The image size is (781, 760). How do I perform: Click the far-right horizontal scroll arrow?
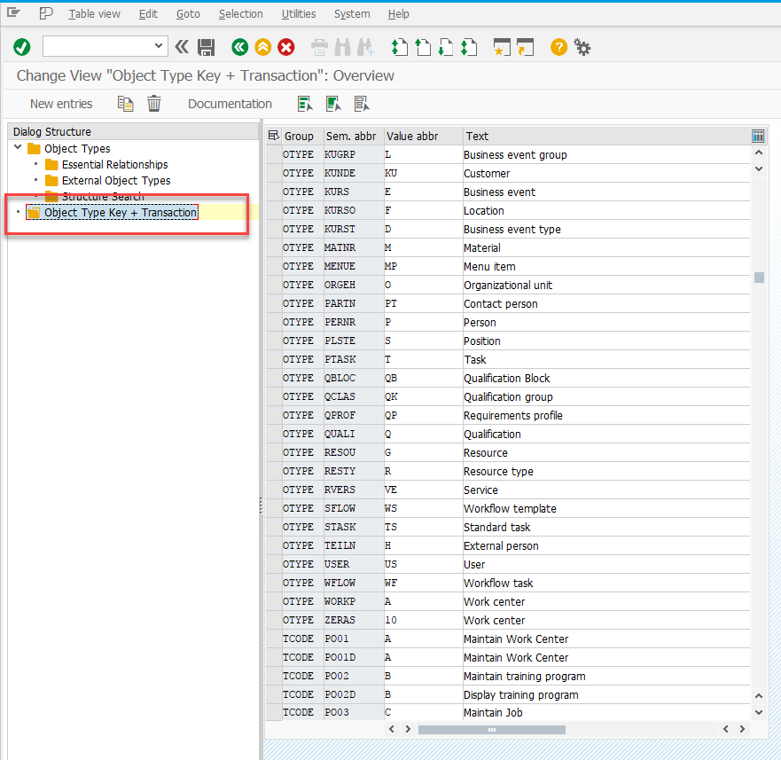tap(742, 729)
